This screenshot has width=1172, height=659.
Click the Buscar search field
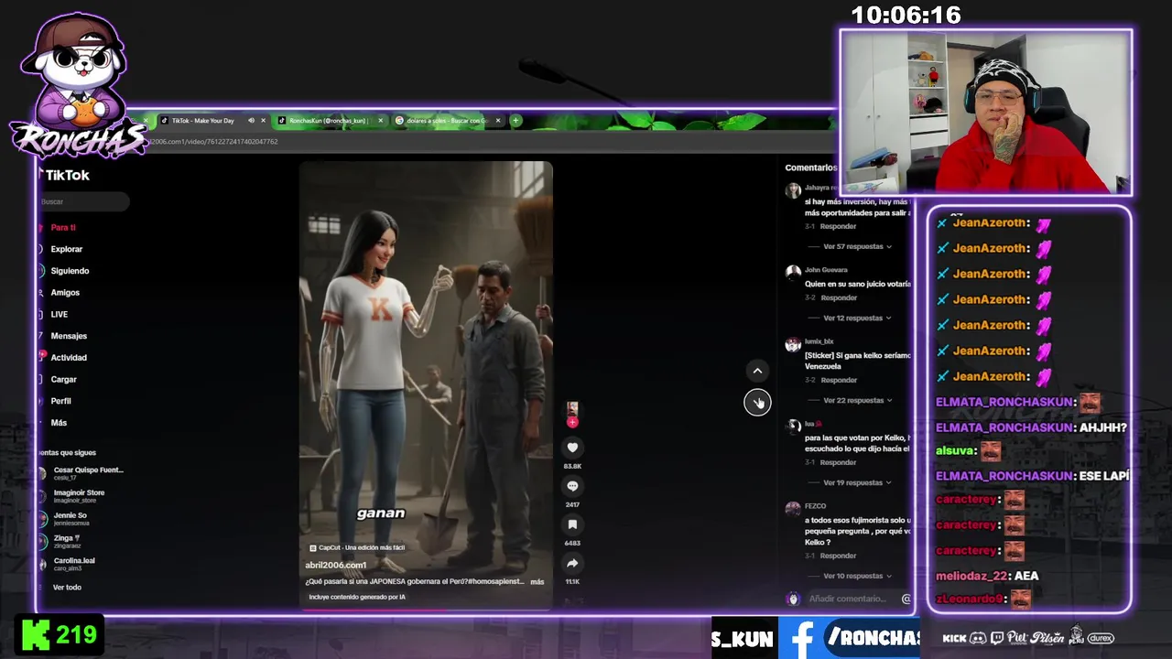click(x=82, y=201)
